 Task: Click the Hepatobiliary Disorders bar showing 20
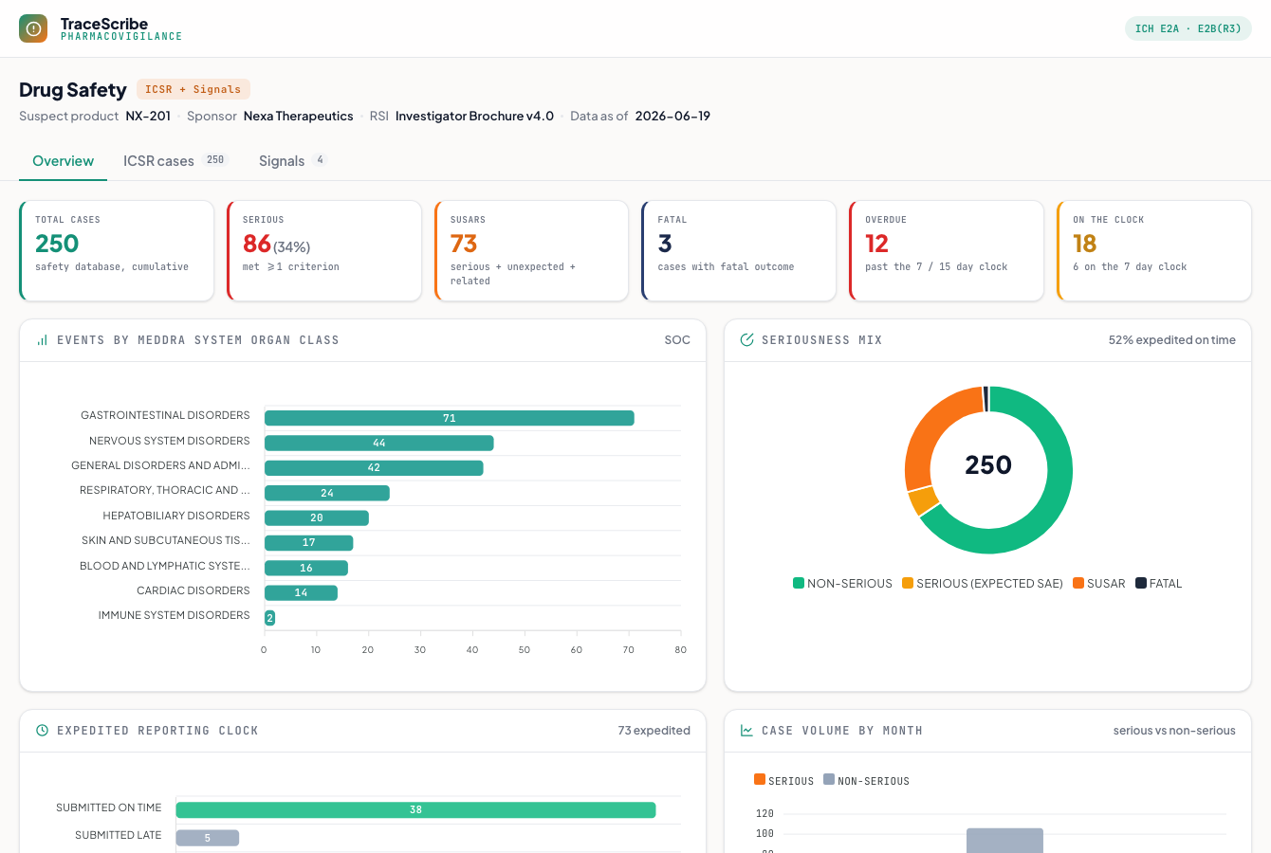tap(317, 517)
